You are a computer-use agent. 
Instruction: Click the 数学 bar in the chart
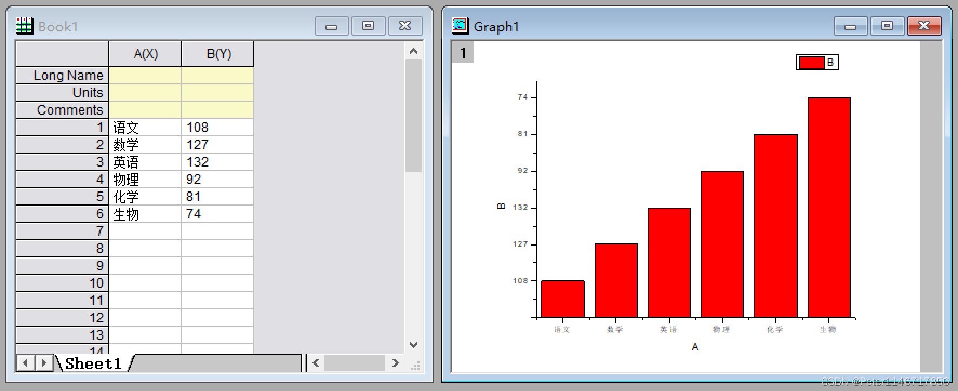[616, 281]
